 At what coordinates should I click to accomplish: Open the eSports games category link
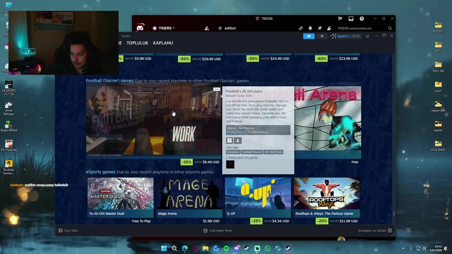pos(101,172)
